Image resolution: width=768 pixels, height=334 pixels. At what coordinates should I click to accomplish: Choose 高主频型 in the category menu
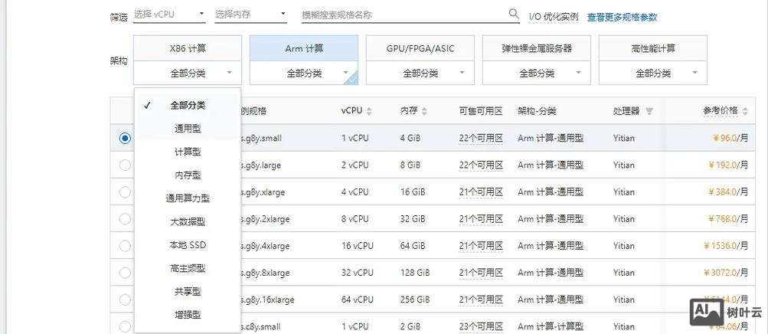(188, 268)
